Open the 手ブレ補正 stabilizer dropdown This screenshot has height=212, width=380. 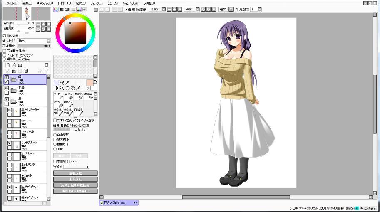265,9
